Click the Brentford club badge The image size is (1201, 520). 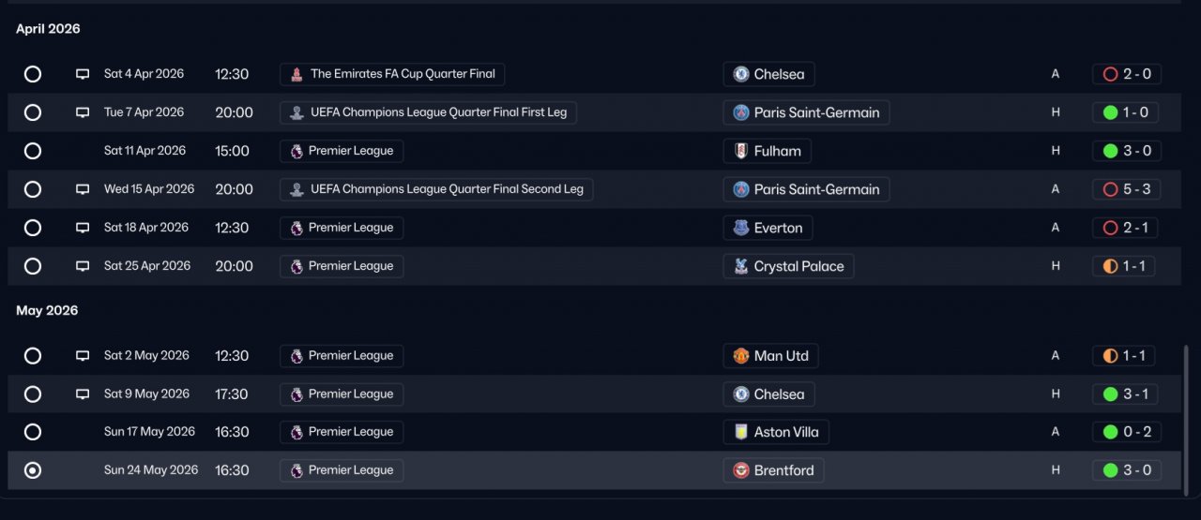[x=741, y=470]
